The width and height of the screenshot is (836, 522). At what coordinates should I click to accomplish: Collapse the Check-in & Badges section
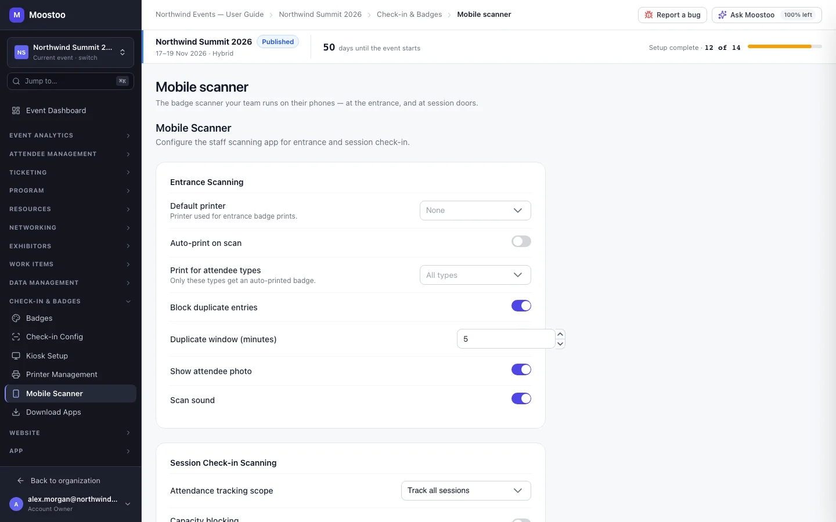click(71, 302)
